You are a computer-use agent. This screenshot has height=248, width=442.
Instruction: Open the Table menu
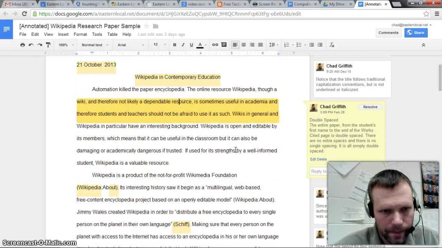pos(112,34)
